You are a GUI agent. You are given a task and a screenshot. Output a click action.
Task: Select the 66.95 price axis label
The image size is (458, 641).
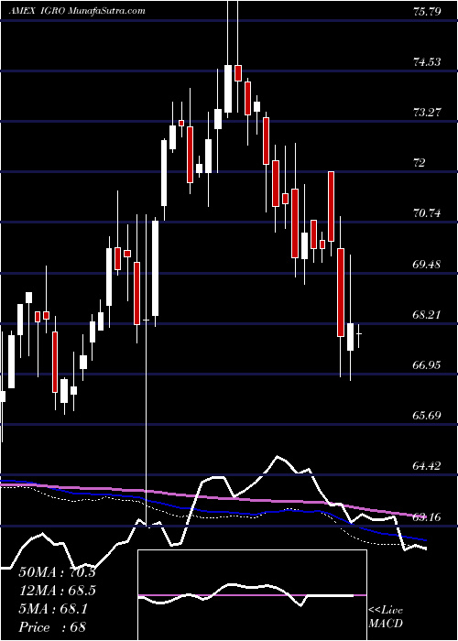click(427, 365)
